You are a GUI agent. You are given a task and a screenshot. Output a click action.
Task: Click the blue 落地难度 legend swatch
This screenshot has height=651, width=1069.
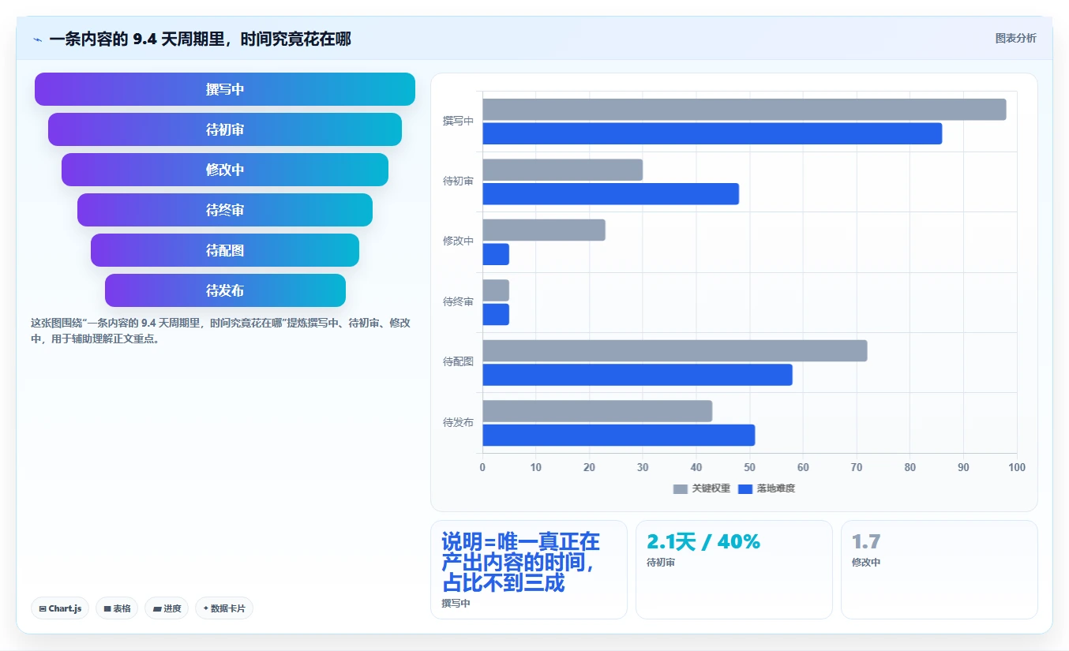pos(745,489)
